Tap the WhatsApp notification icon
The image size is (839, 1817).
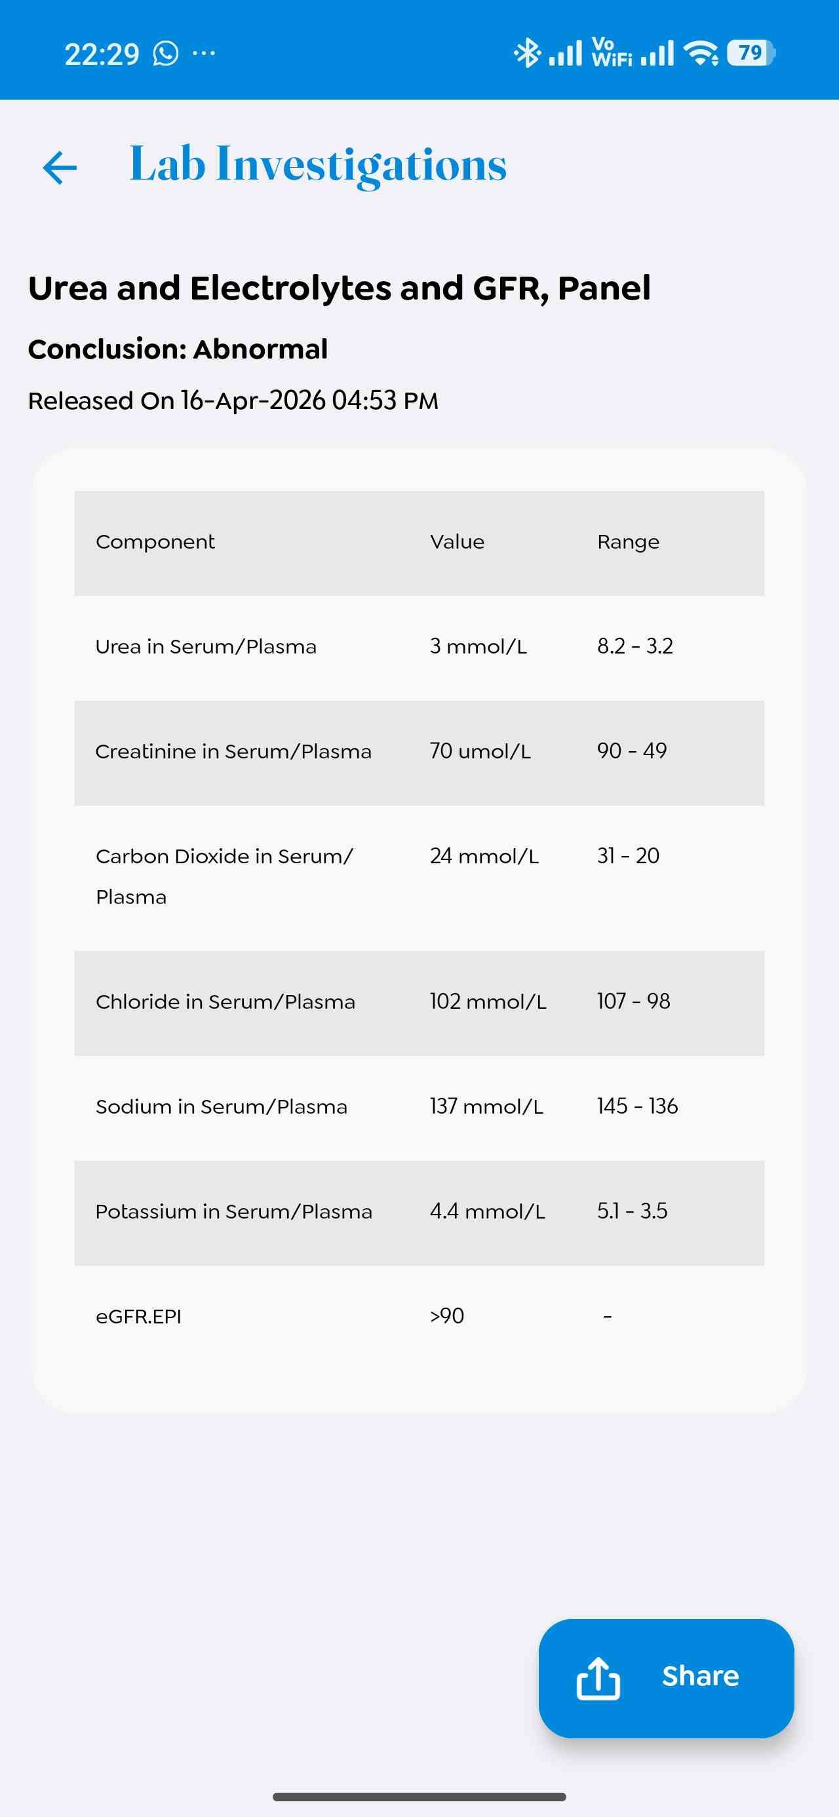coord(166,54)
